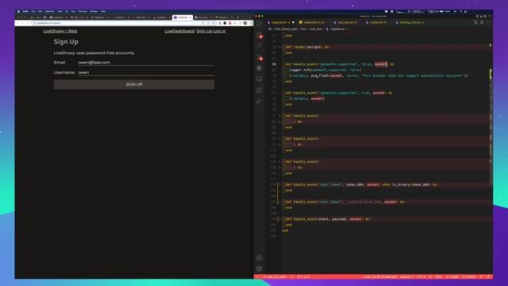Open the Terminal menu in menu bar
Image resolution: width=508 pixels, height=286 pixels.
tap(83, 11)
